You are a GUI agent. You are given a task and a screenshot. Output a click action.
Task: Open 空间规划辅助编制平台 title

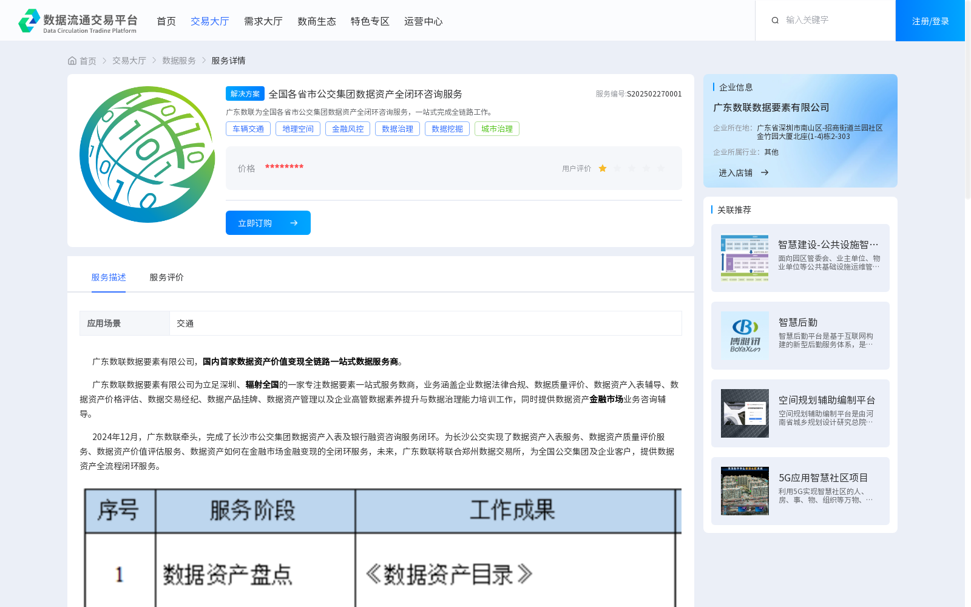point(827,400)
